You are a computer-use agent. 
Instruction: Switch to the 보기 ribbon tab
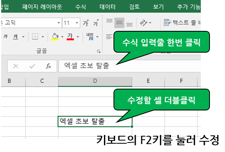tap(158, 7)
